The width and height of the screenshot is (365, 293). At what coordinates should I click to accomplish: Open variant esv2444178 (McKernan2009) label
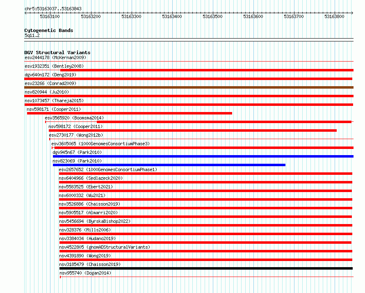(55, 57)
